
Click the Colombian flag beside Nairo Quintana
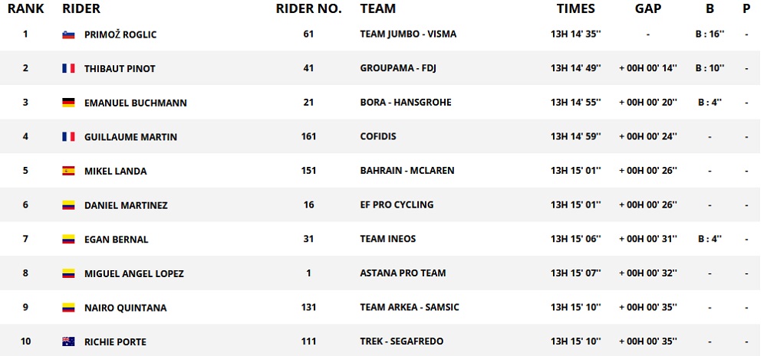pos(68,308)
